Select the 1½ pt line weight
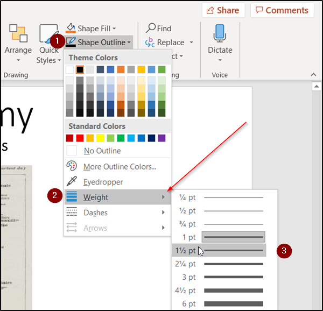 219,250
